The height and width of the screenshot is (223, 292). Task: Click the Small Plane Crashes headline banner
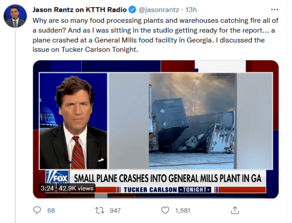(168, 178)
